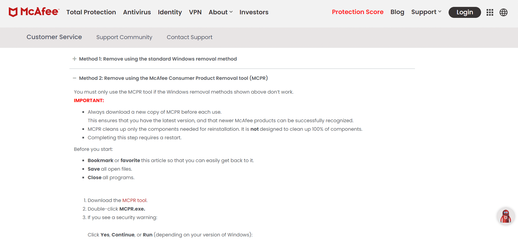Visit the Investors page
The height and width of the screenshot is (240, 518).
click(x=254, y=12)
